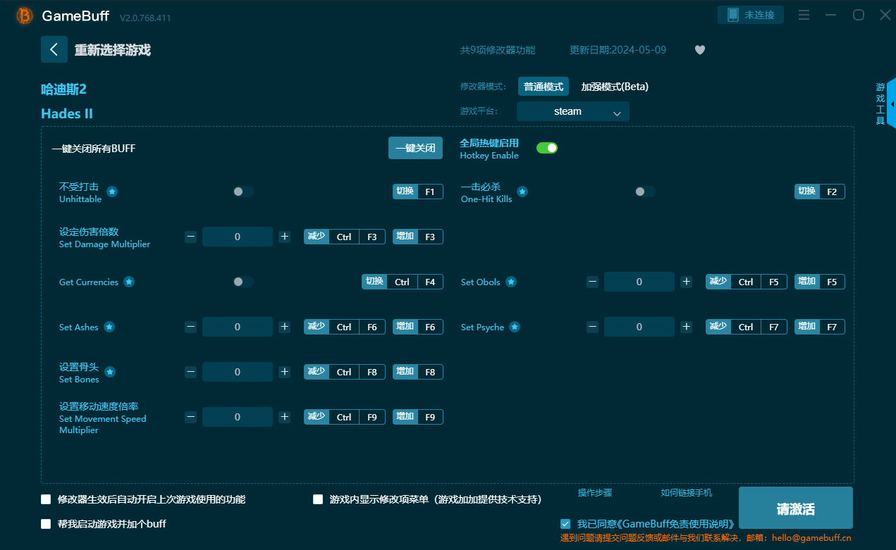Click the Hades II game title
Viewport: 896px width, 550px height.
67,113
